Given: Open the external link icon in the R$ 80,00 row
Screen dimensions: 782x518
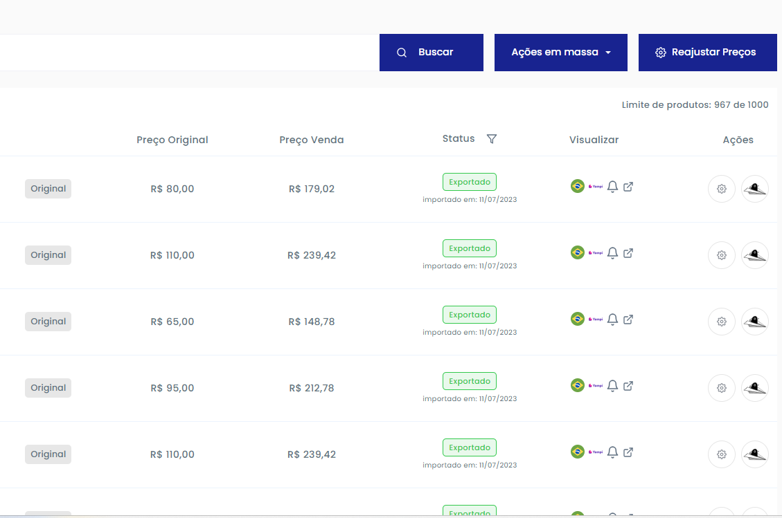Looking at the screenshot, I should [628, 187].
